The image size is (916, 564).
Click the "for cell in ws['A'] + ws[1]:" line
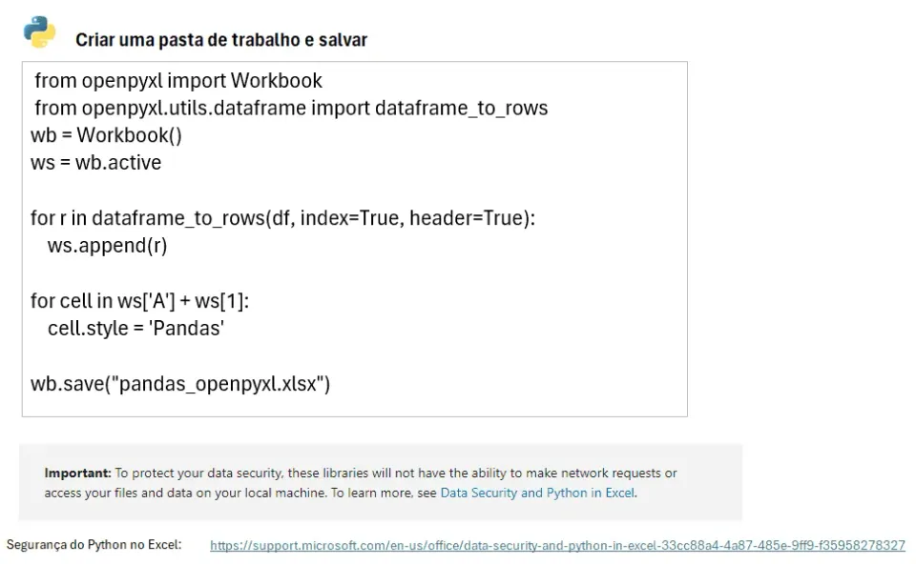pos(139,301)
